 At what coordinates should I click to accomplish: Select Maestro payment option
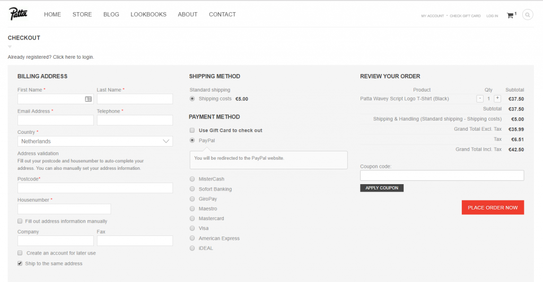click(x=192, y=209)
